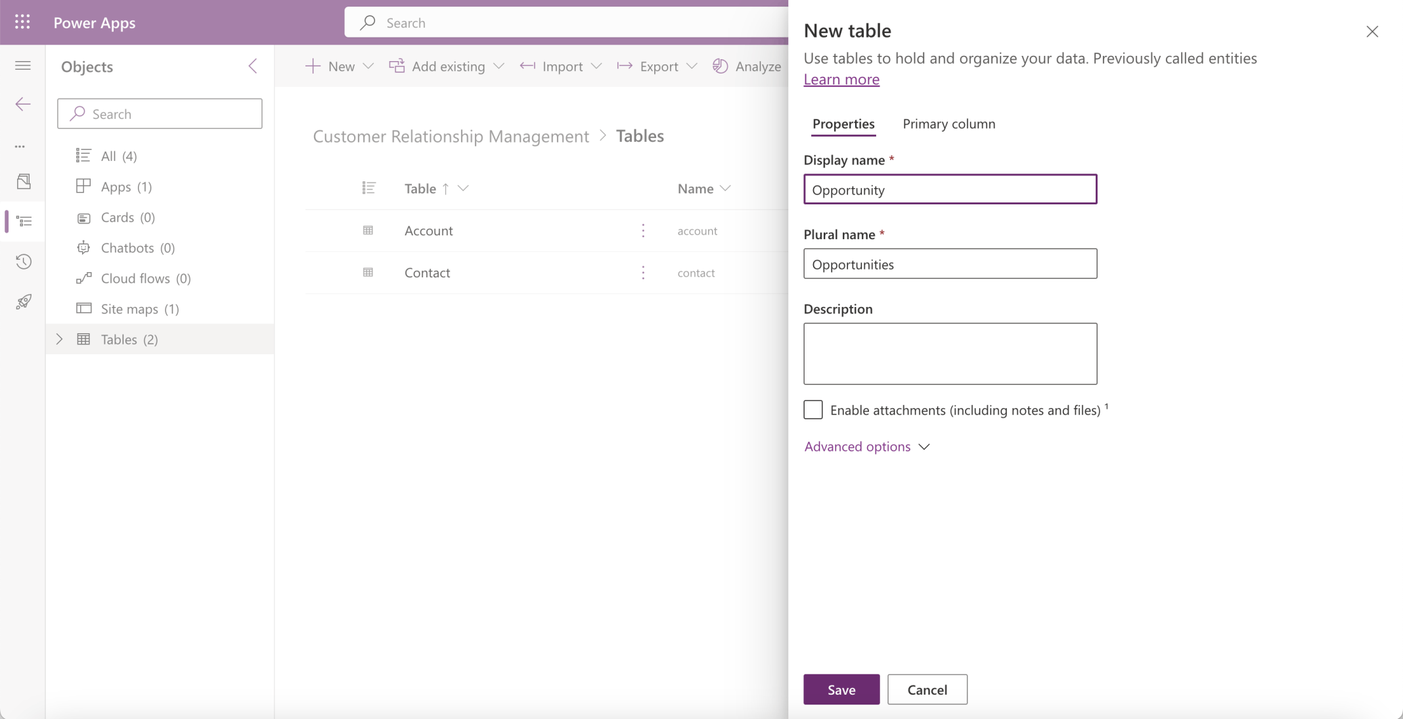Image resolution: width=1403 pixels, height=719 pixels.
Task: Click the Analyze pie chart icon
Action: (719, 66)
